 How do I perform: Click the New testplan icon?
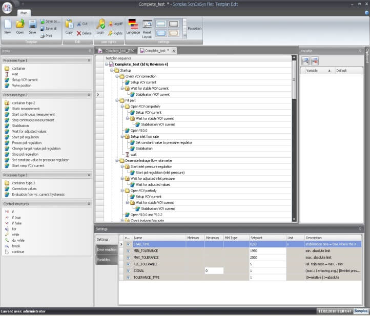(x=7, y=25)
